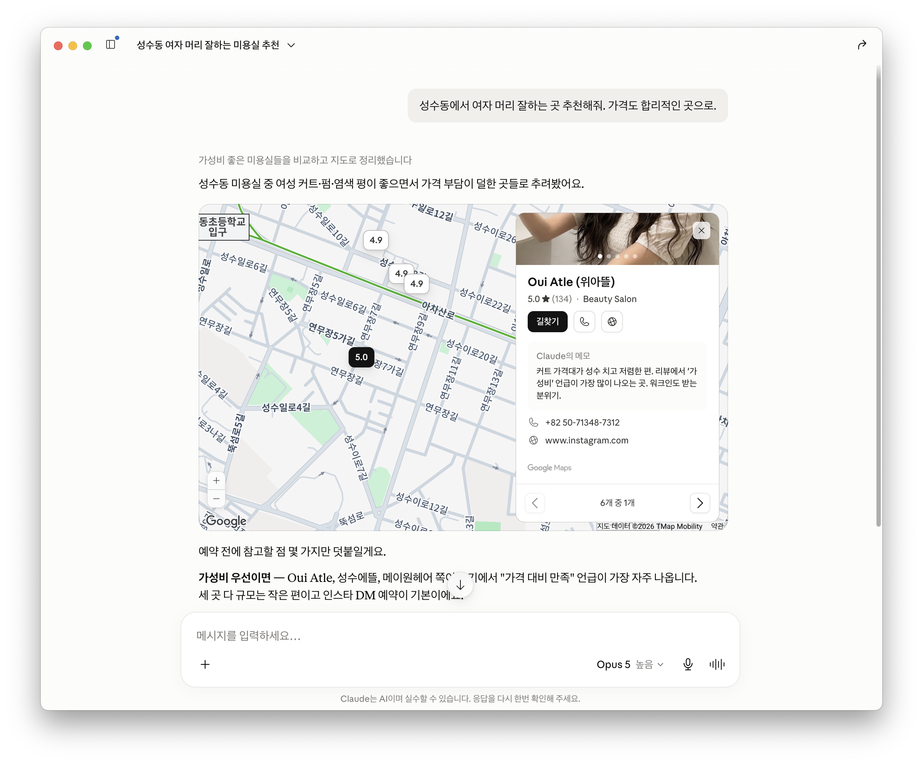Click the Oui Atle (위아뜰) title
The image size is (923, 764).
point(571,282)
